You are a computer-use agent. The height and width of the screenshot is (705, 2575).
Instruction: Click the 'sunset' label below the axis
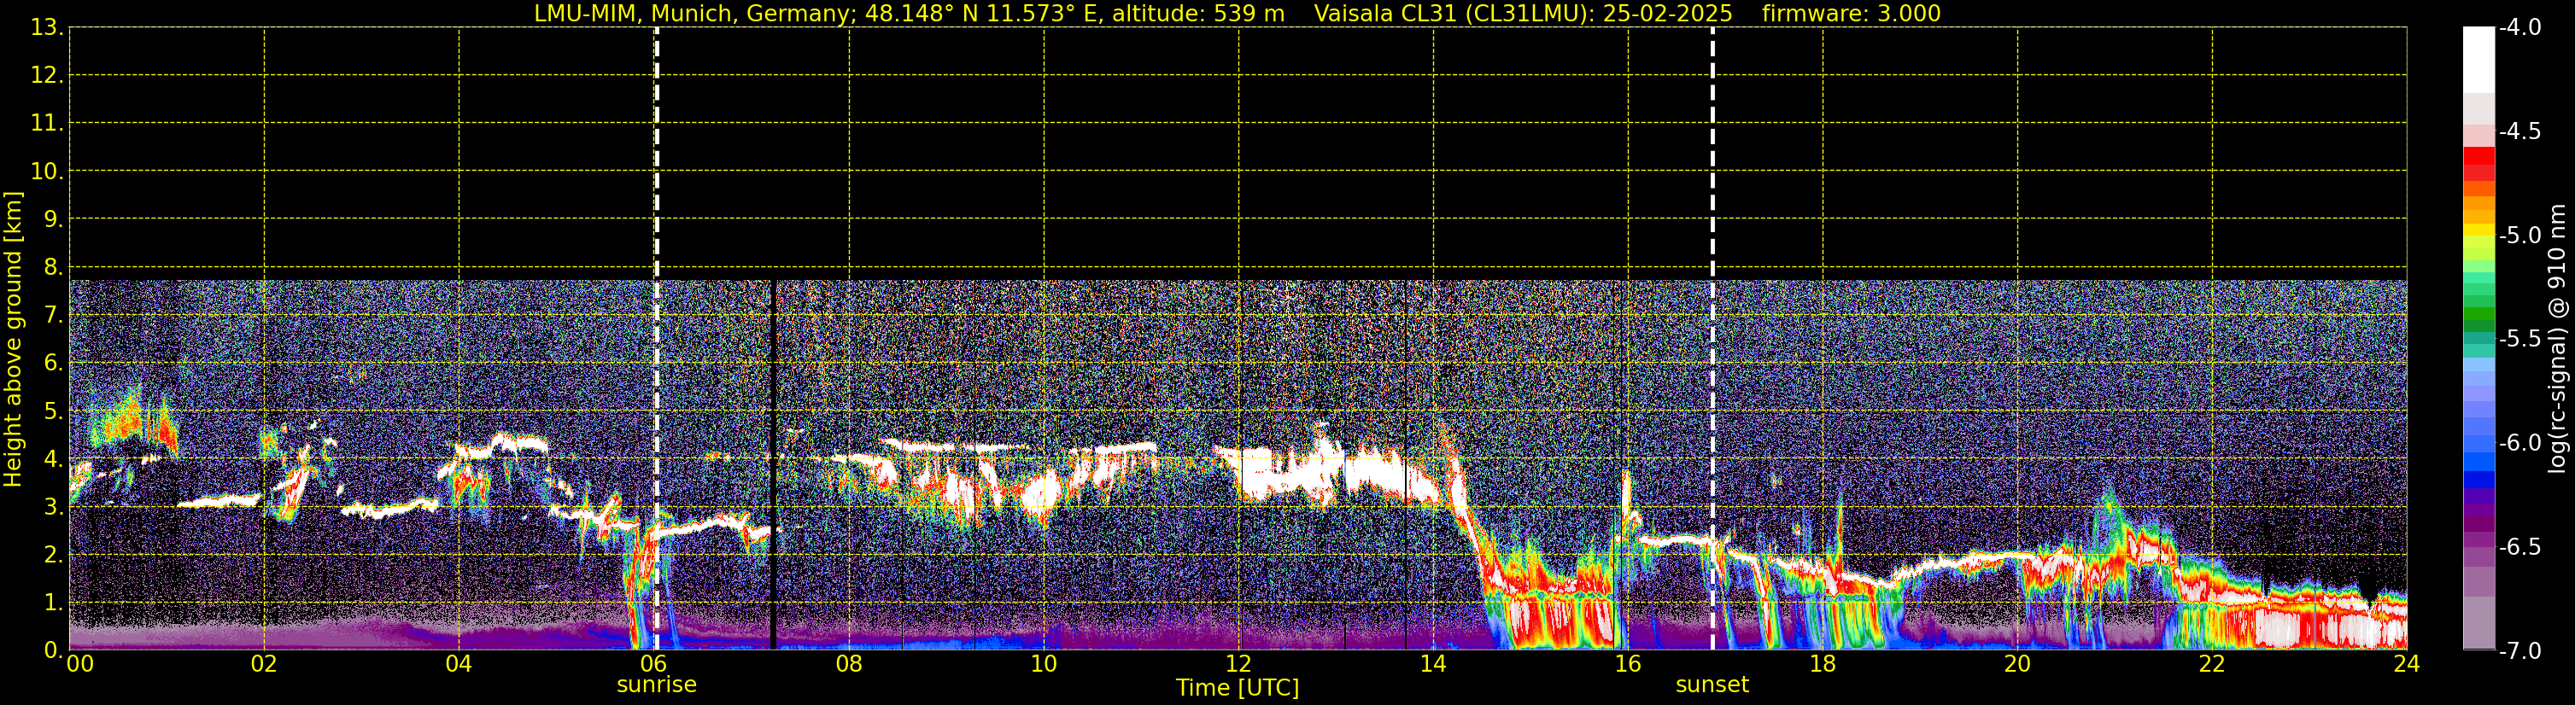tap(1712, 685)
